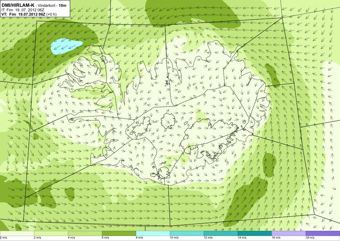Viewport: 340px width, 241px height.
Task: Click the 2–4 m/s legend color swatch
Action: point(51,234)
